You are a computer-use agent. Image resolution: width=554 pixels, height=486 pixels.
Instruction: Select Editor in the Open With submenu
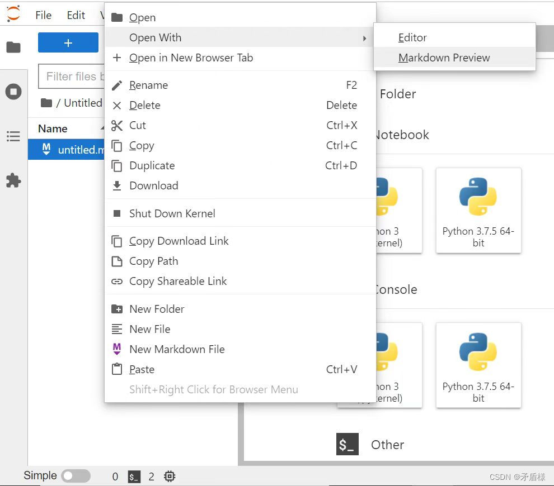(x=454, y=37)
